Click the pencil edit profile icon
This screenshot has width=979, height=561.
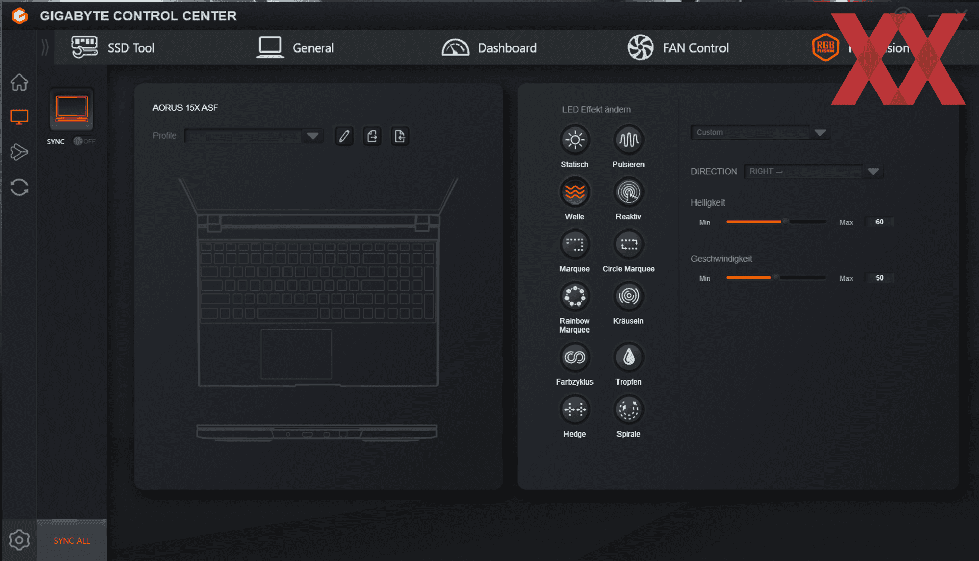(x=344, y=136)
